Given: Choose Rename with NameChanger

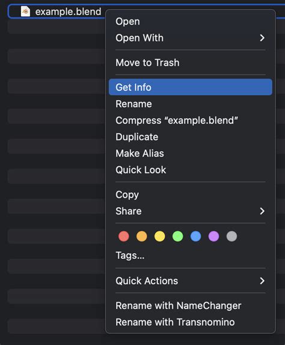Looking at the screenshot, I should tap(179, 306).
